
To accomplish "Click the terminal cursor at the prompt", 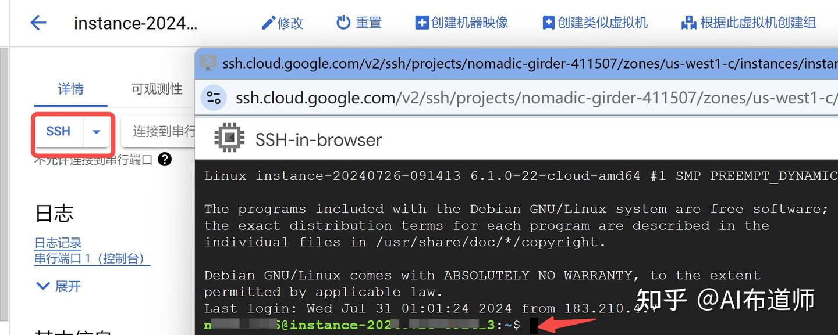I will tap(534, 326).
